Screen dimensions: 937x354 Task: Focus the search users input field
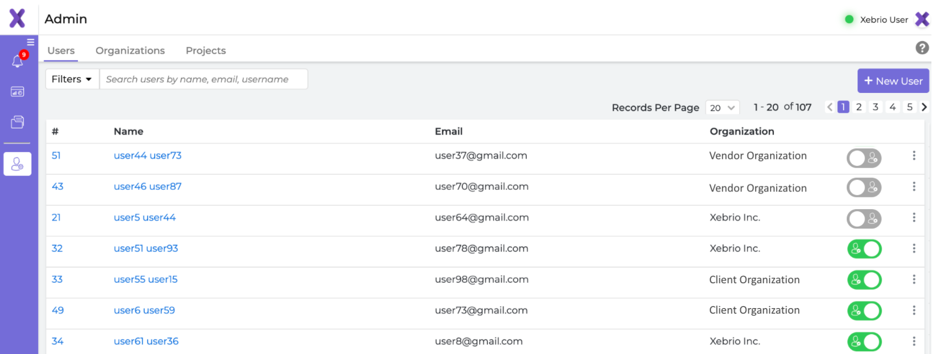pyautogui.click(x=204, y=79)
